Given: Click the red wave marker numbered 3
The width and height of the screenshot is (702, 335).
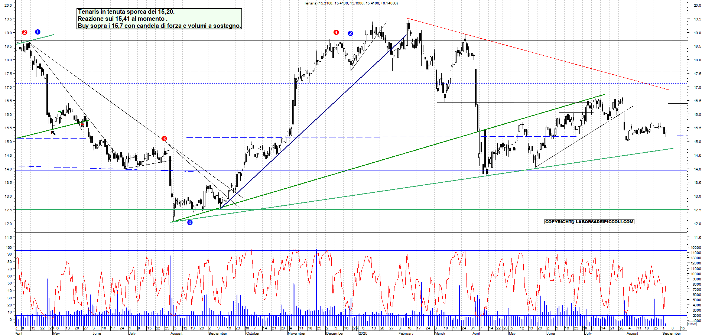Looking at the screenshot, I should point(164,139).
